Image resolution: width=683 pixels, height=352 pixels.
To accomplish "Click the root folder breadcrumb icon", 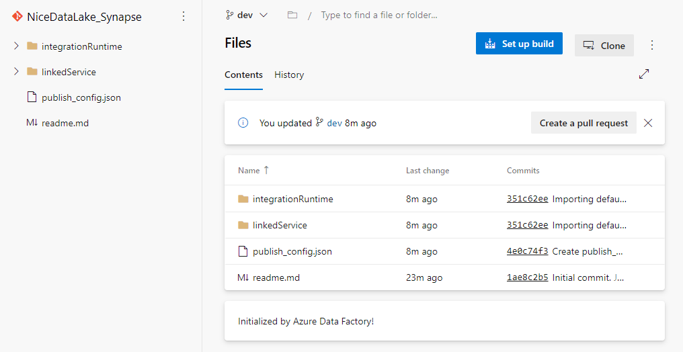I will [292, 15].
